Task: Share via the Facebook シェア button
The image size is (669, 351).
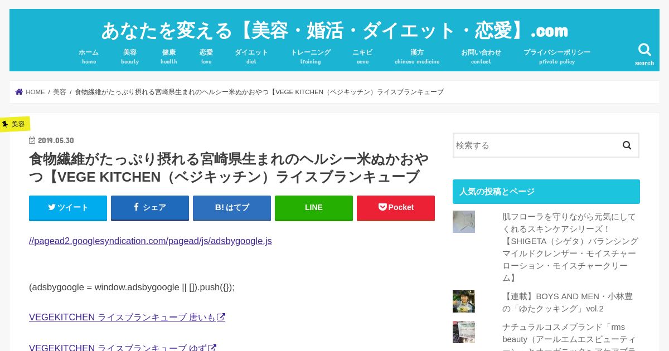Action: click(x=150, y=208)
